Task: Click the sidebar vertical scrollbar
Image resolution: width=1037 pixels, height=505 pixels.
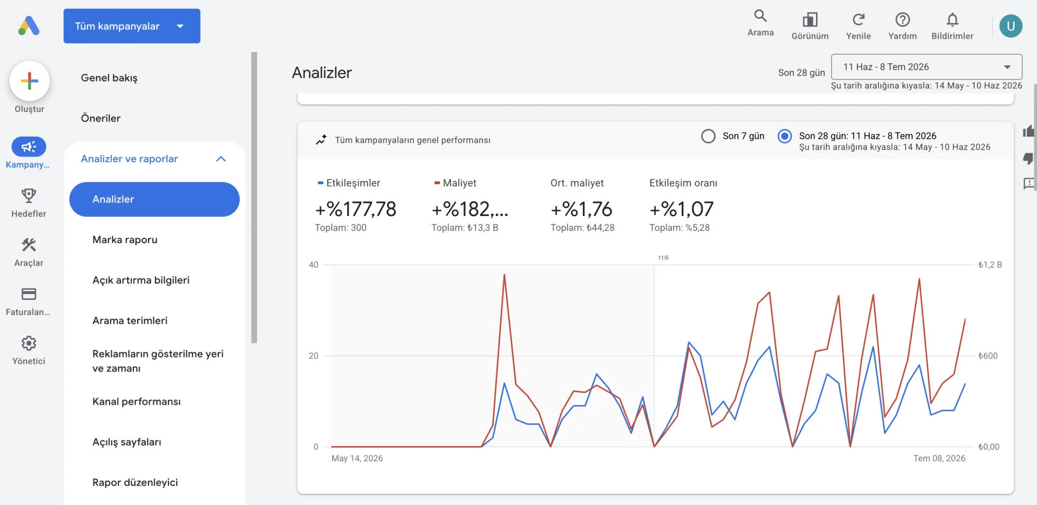Action: click(x=254, y=198)
